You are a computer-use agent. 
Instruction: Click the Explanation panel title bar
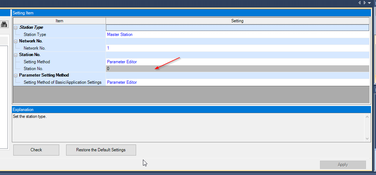point(191,110)
